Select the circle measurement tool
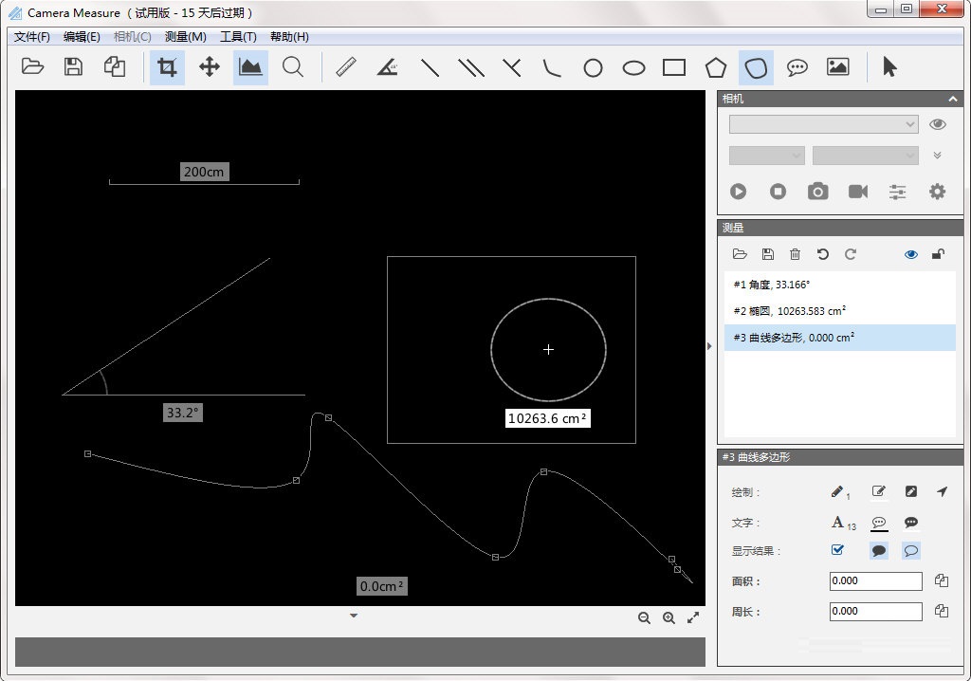Image resolution: width=971 pixels, height=681 pixels. pos(593,66)
